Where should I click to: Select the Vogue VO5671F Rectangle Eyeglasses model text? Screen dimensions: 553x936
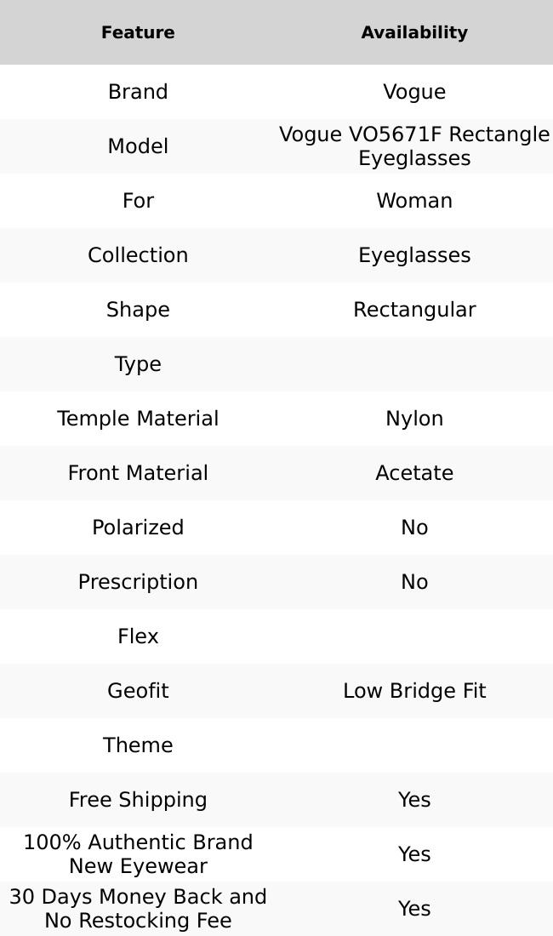tap(414, 146)
